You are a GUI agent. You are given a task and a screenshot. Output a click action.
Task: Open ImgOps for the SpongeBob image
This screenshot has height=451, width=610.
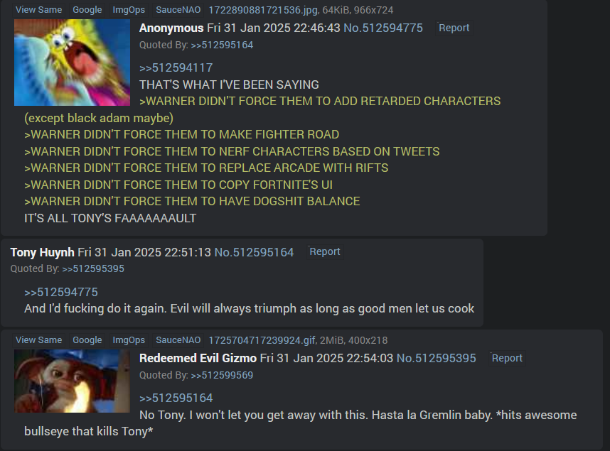click(129, 10)
